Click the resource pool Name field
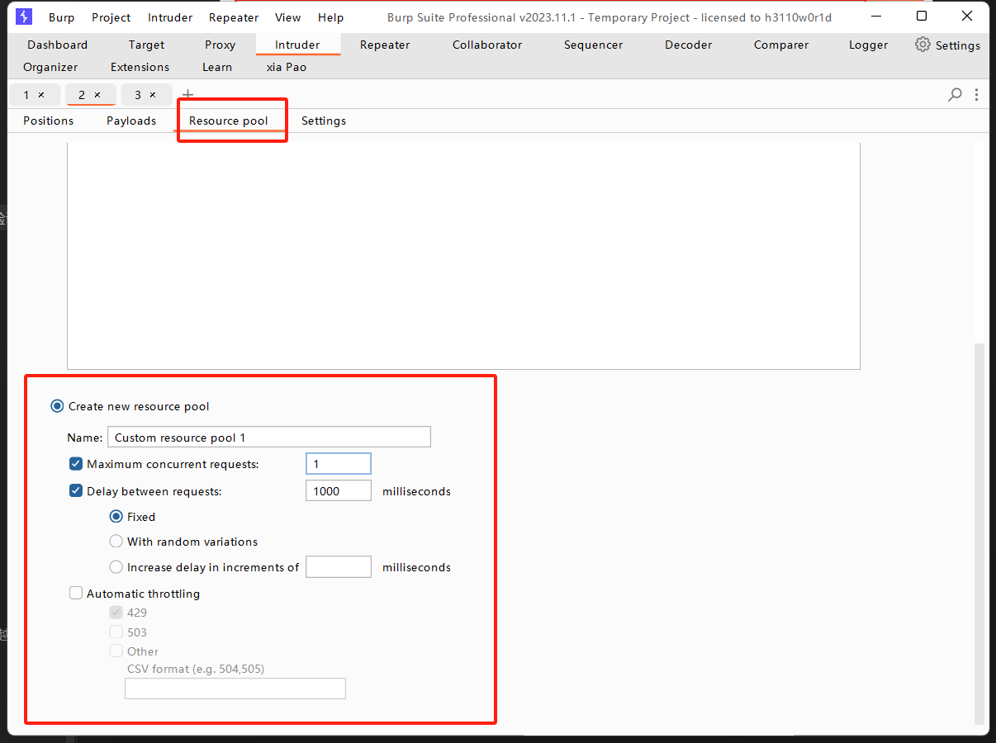996x743 pixels. tap(269, 437)
